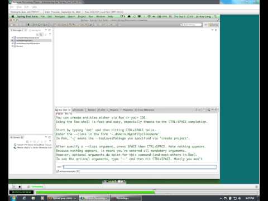Viewport: 268px width, 201px height.
Task: Click the player volume speaker icon
Action: pos(28,186)
